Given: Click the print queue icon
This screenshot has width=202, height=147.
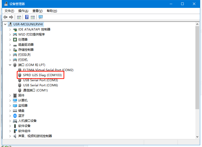Looking at the screenshot, I should (15, 55).
